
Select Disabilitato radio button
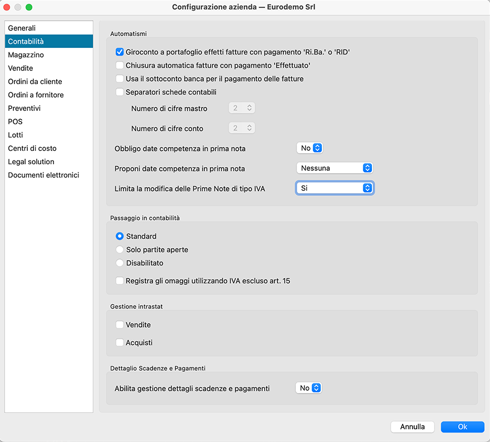pyautogui.click(x=119, y=263)
